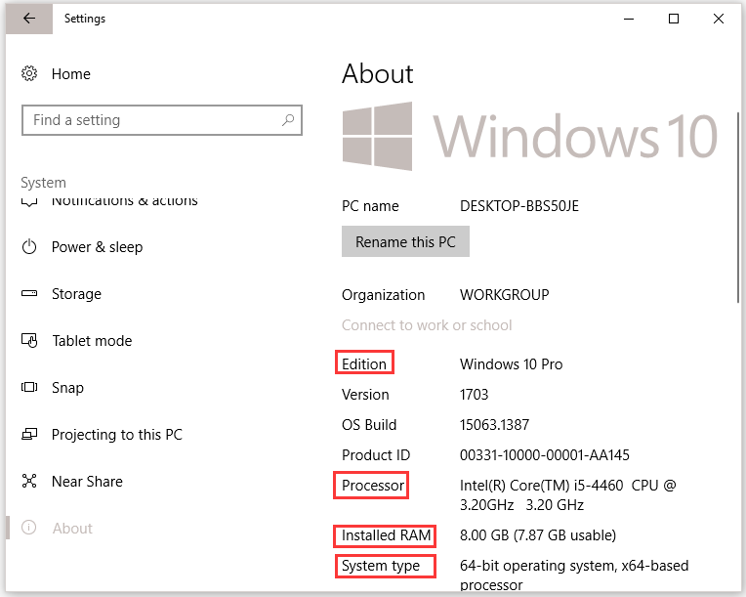Screen dimensions: 746x597
Task: Close the Settings window
Action: [x=719, y=19]
